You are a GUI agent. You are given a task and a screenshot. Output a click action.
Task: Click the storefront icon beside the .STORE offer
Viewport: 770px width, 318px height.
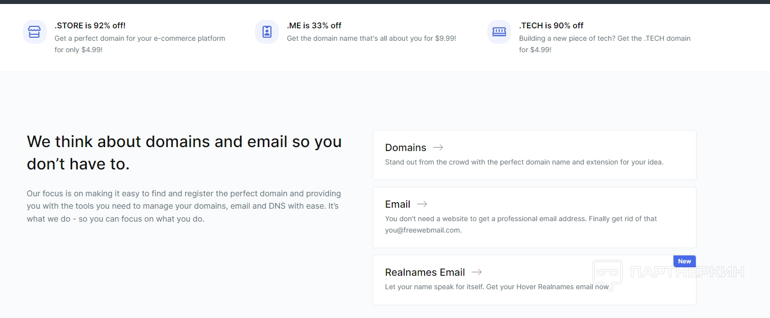[34, 32]
